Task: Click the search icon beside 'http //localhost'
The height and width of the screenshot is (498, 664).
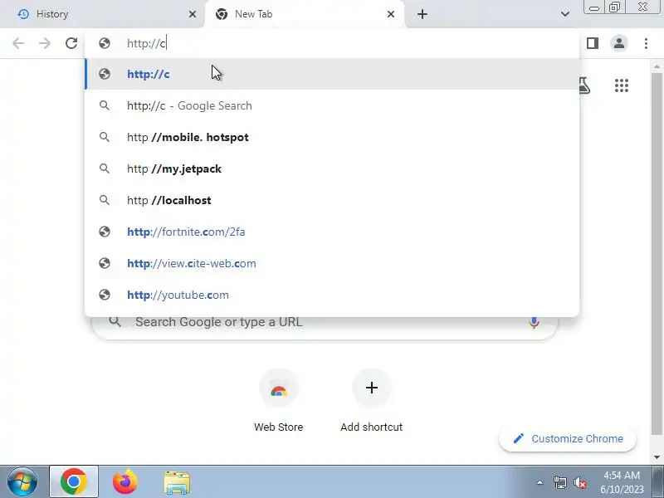Action: point(105,200)
